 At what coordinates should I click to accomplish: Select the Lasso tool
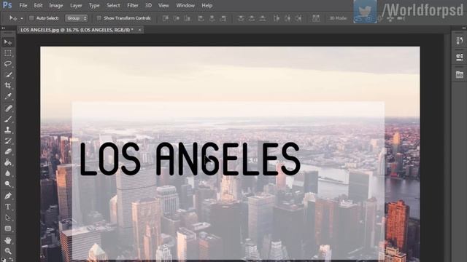pyautogui.click(x=8, y=64)
